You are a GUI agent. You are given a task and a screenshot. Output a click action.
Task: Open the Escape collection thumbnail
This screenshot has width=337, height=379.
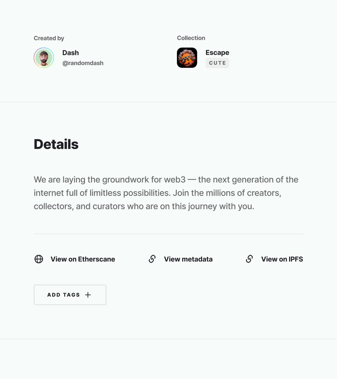pyautogui.click(x=187, y=58)
